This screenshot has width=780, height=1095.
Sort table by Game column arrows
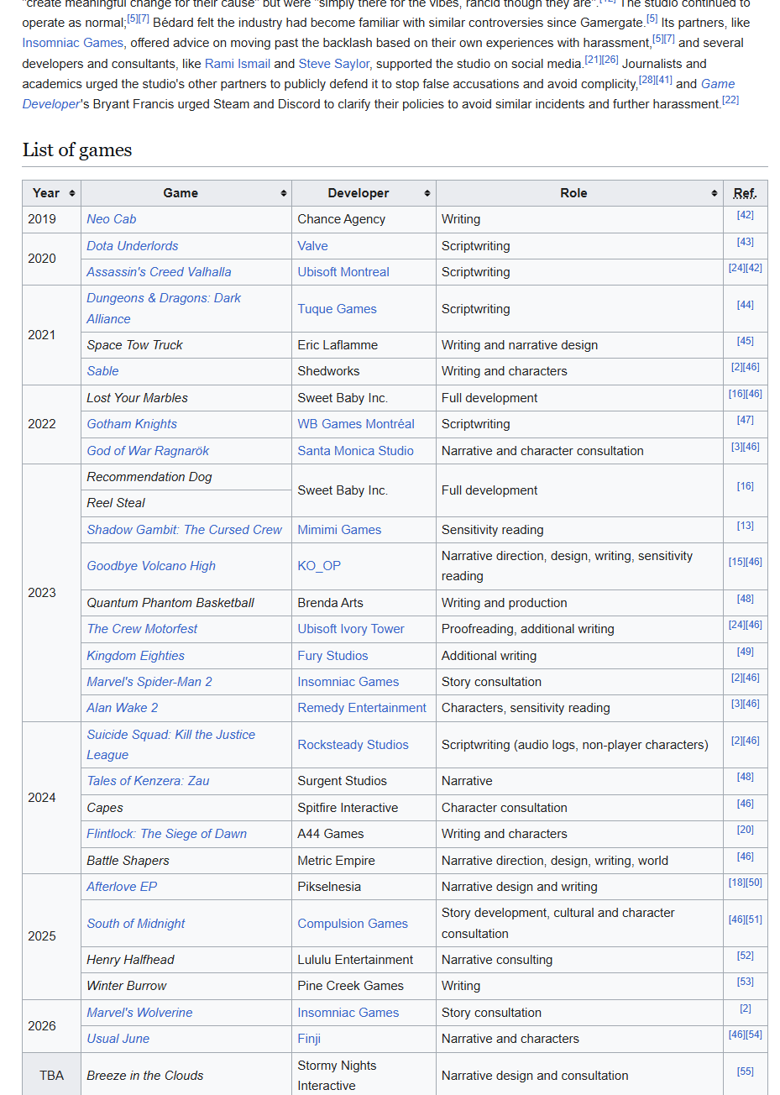(x=283, y=193)
